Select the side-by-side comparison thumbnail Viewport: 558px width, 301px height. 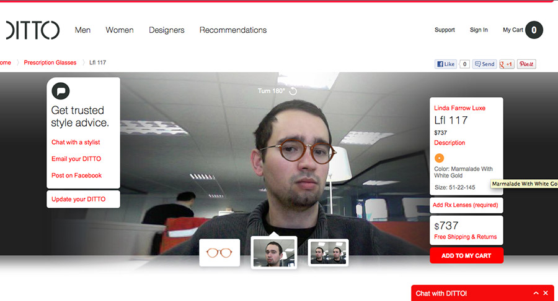[x=328, y=253]
